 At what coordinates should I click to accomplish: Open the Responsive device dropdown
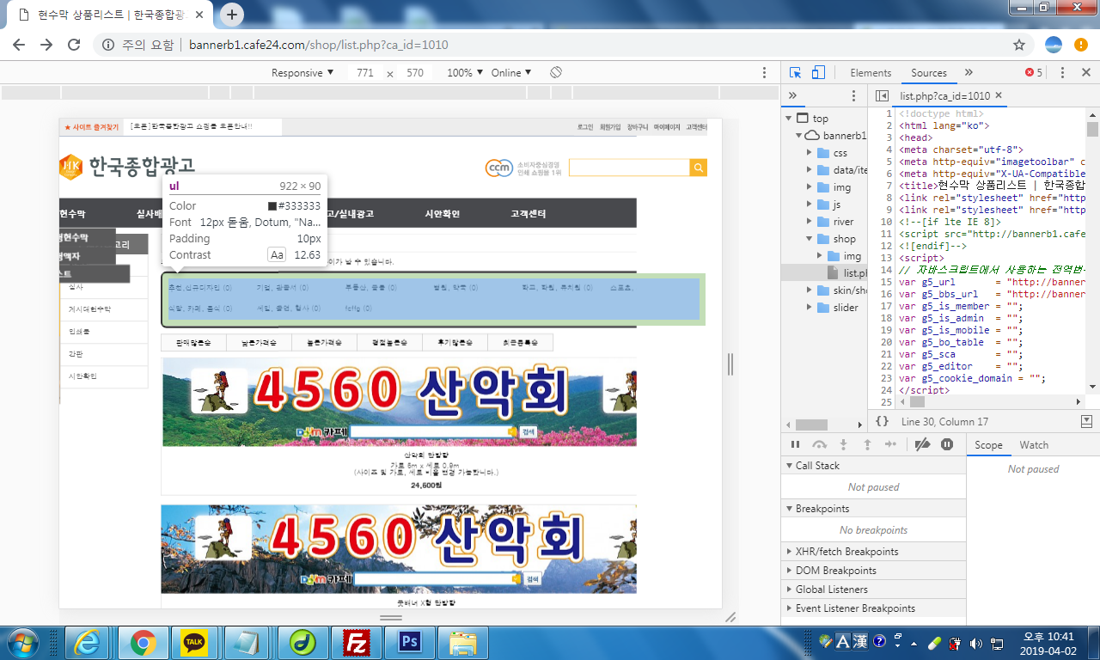tap(302, 73)
